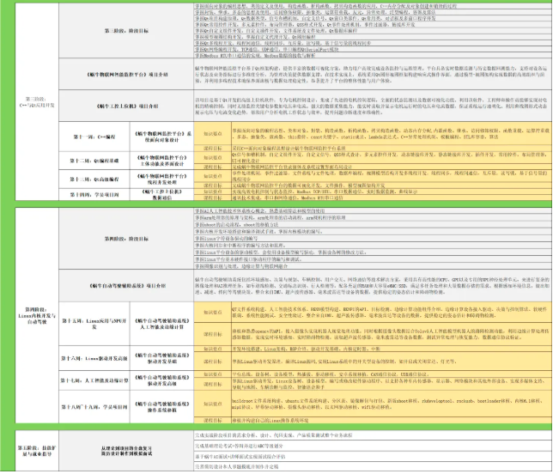Click the '《蜗牛物联网智能监控平台》项目介绍' cell

click(126, 74)
